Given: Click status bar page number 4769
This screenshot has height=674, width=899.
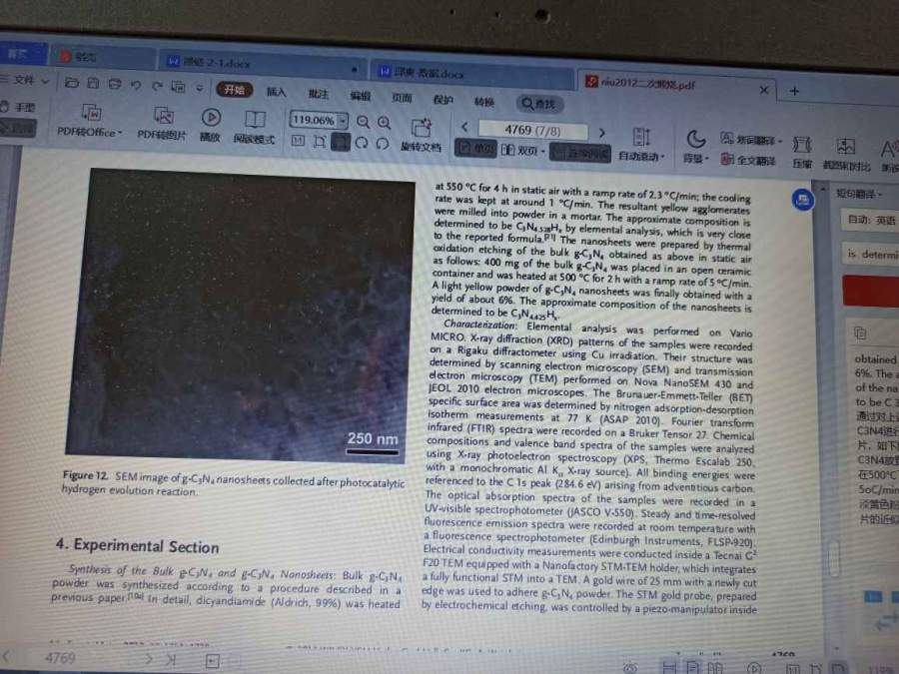Looking at the screenshot, I should point(60,658).
